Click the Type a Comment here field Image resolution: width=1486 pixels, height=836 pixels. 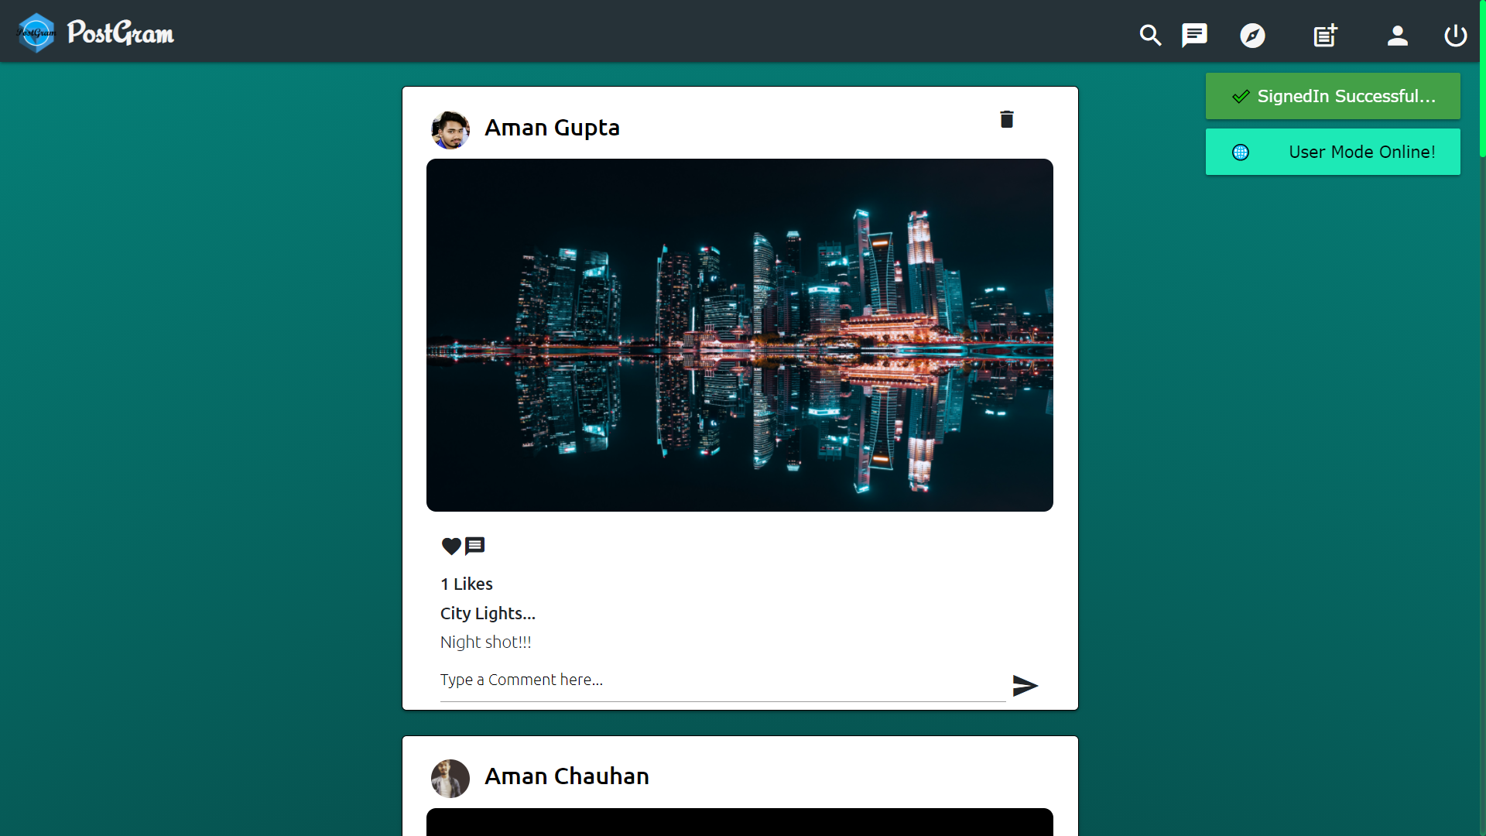pos(721,680)
